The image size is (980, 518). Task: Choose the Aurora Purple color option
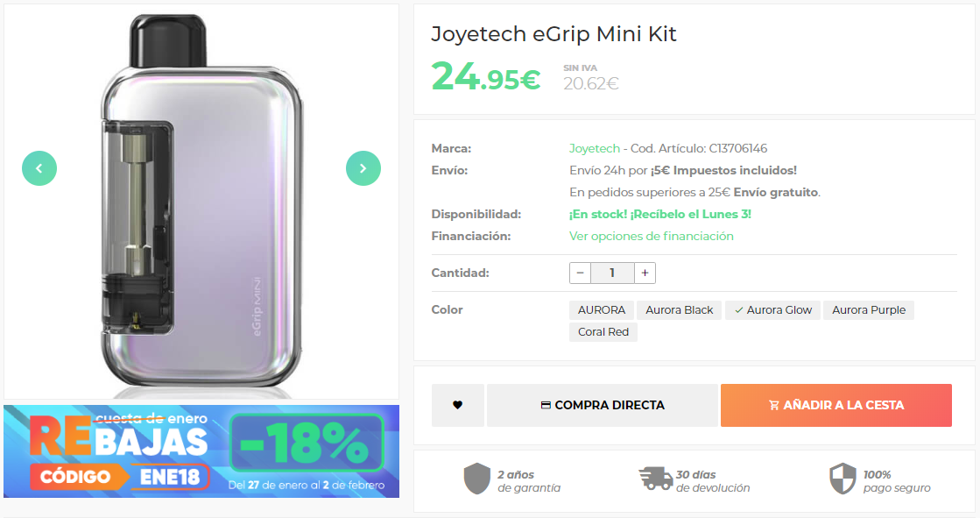click(x=869, y=310)
